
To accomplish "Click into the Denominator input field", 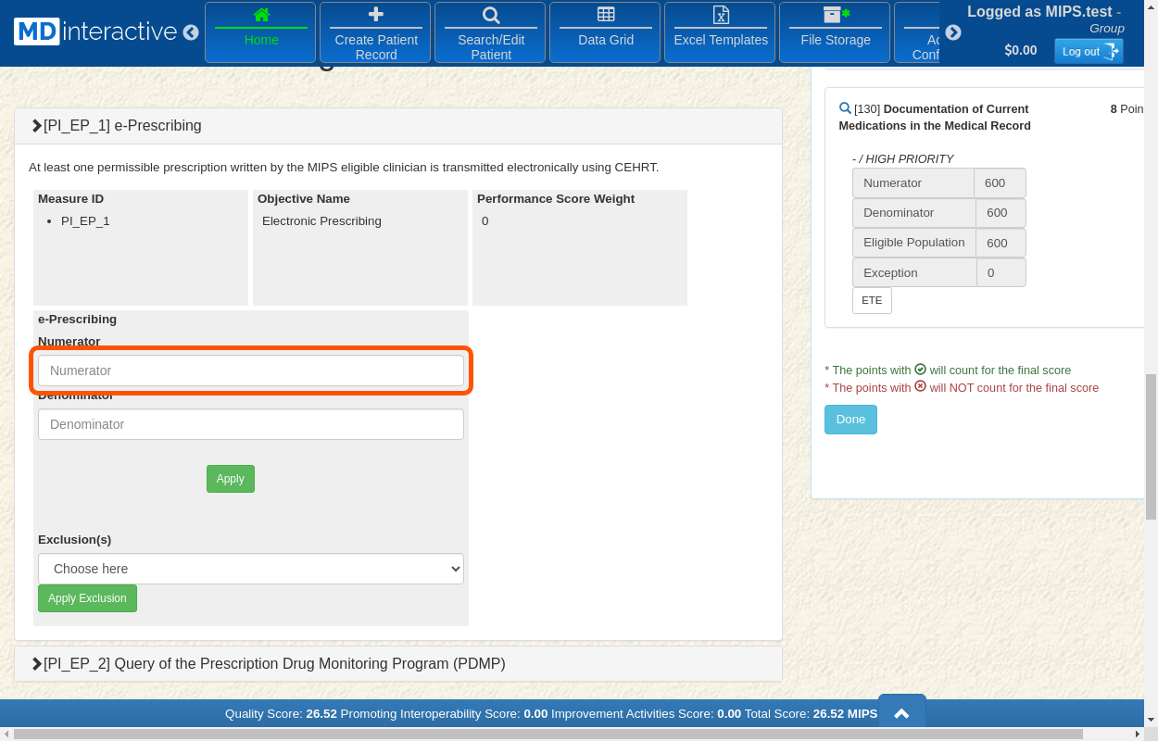I will (251, 424).
